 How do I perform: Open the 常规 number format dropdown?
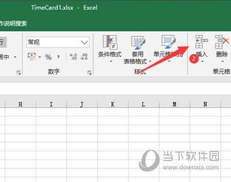[84, 42]
